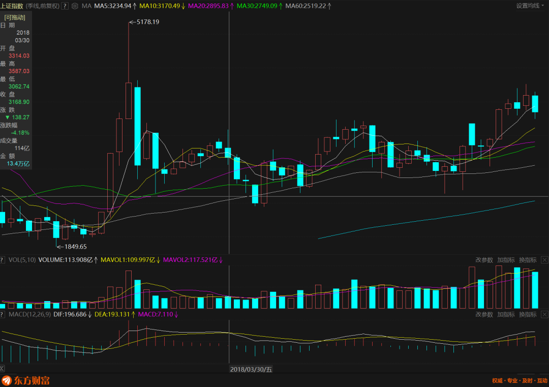This screenshot has height=387, width=549.
Task: Click the 114亿 volume value
Action: 22,148
